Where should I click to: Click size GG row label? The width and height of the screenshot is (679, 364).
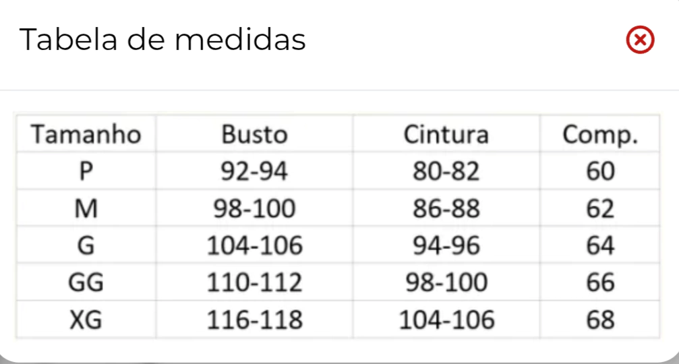coord(86,282)
